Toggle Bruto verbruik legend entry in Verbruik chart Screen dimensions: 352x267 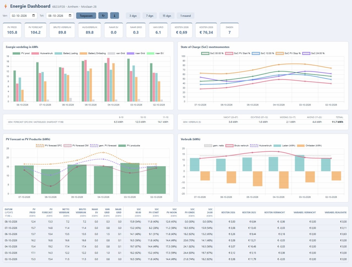point(237,145)
